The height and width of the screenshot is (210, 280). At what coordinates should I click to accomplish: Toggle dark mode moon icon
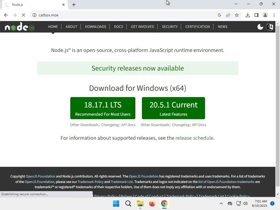pyautogui.click(x=260, y=27)
